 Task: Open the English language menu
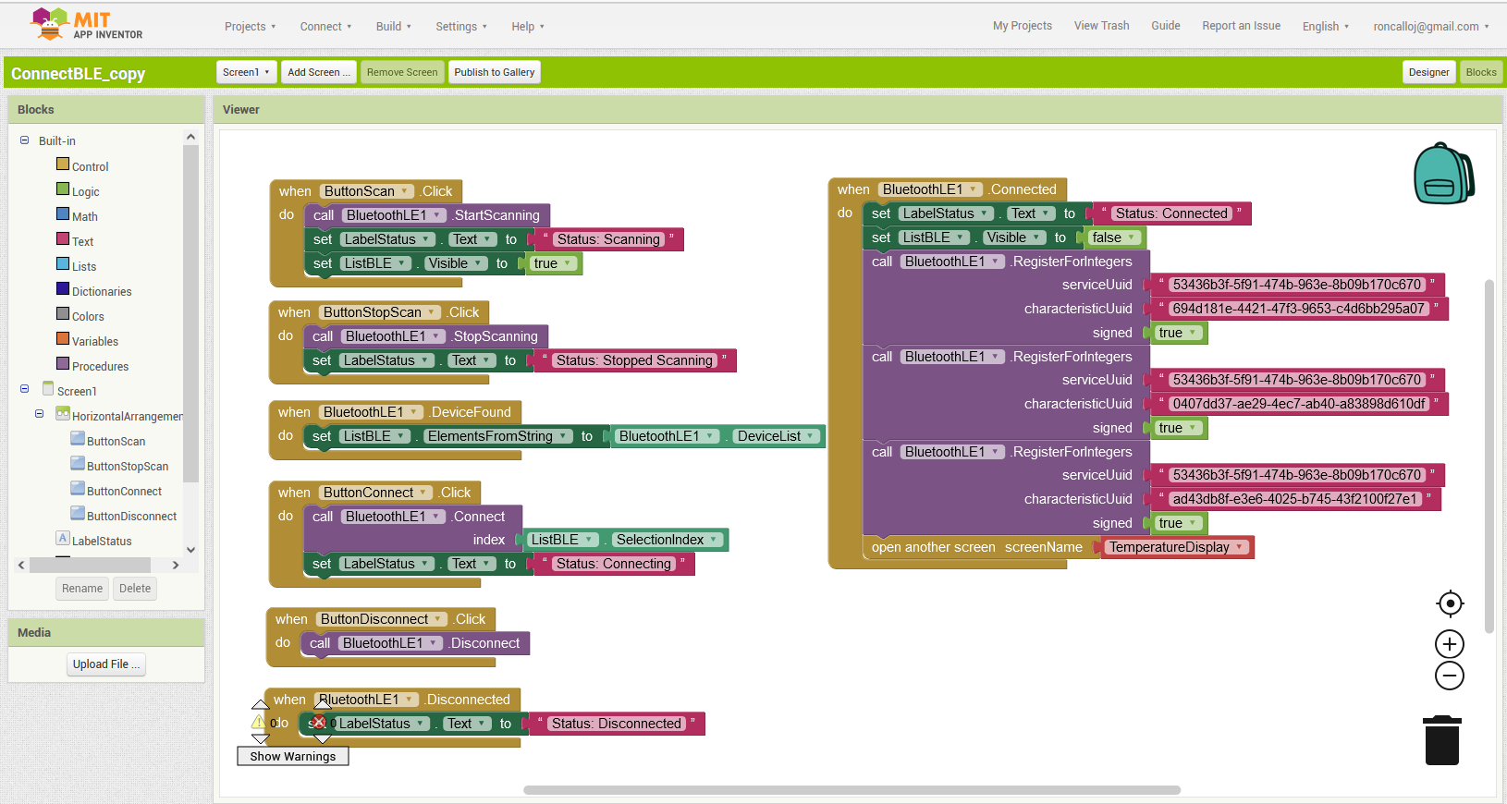pyautogui.click(x=1326, y=26)
